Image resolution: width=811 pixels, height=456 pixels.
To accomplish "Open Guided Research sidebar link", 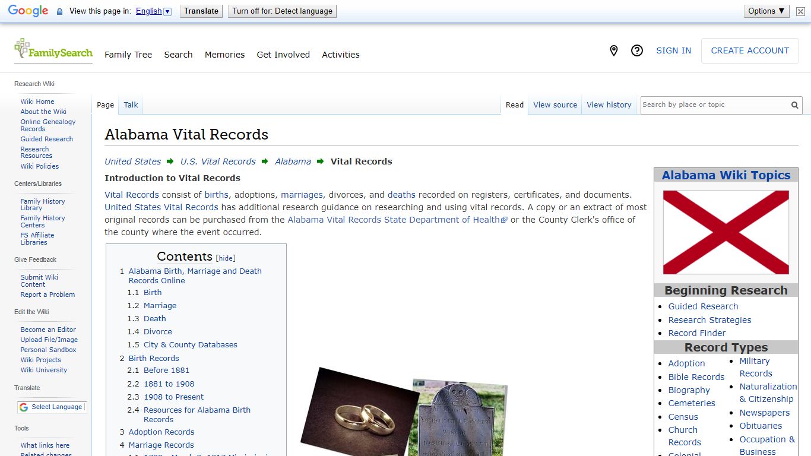I will point(47,139).
